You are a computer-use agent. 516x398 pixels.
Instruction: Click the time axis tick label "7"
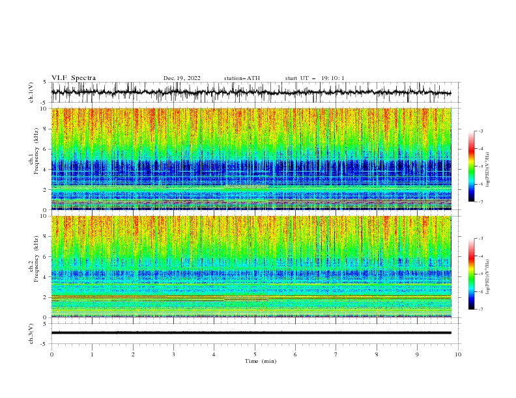point(336,354)
